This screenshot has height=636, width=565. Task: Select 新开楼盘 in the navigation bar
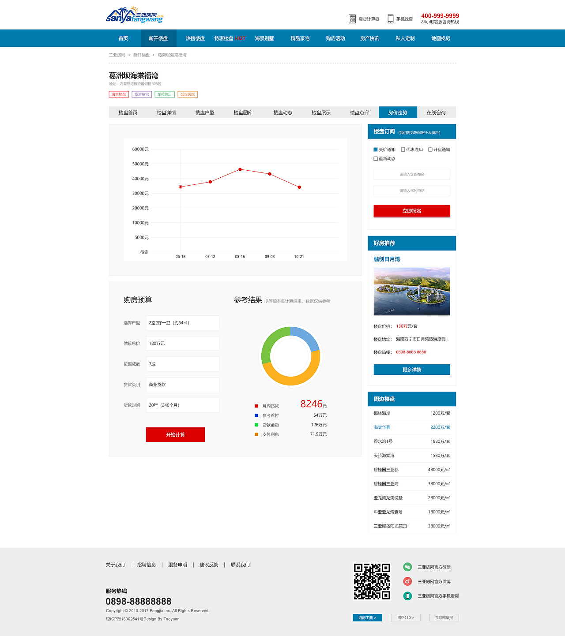158,38
